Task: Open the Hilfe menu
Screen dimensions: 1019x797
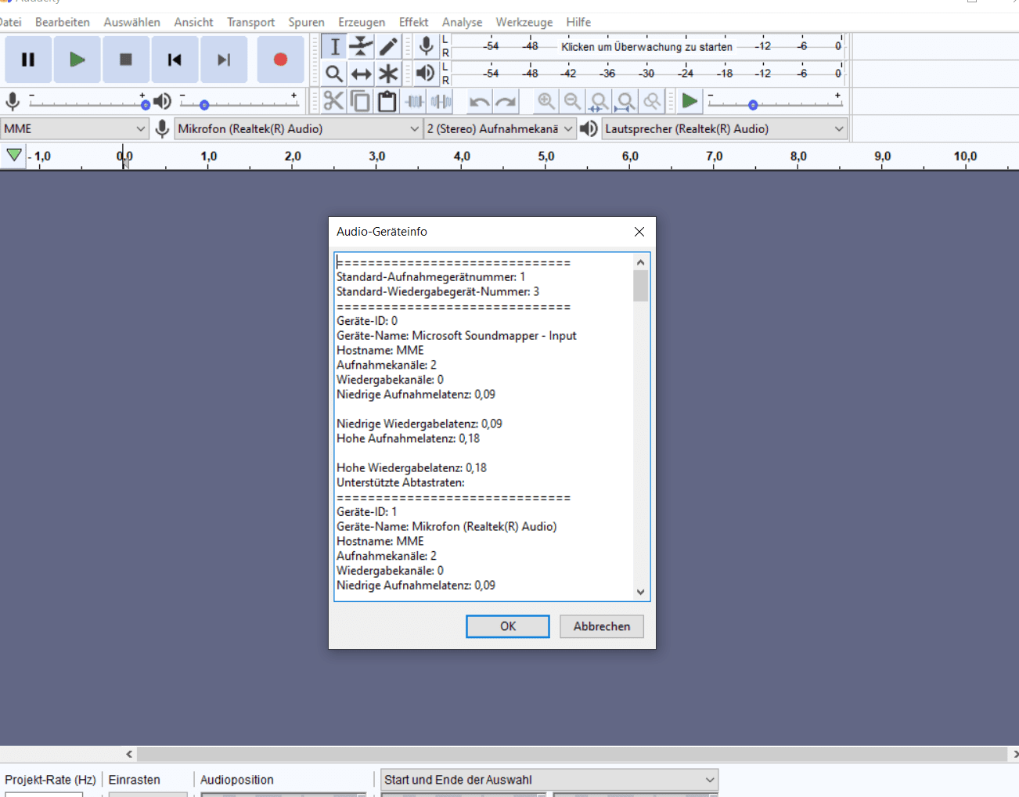Action: point(579,22)
